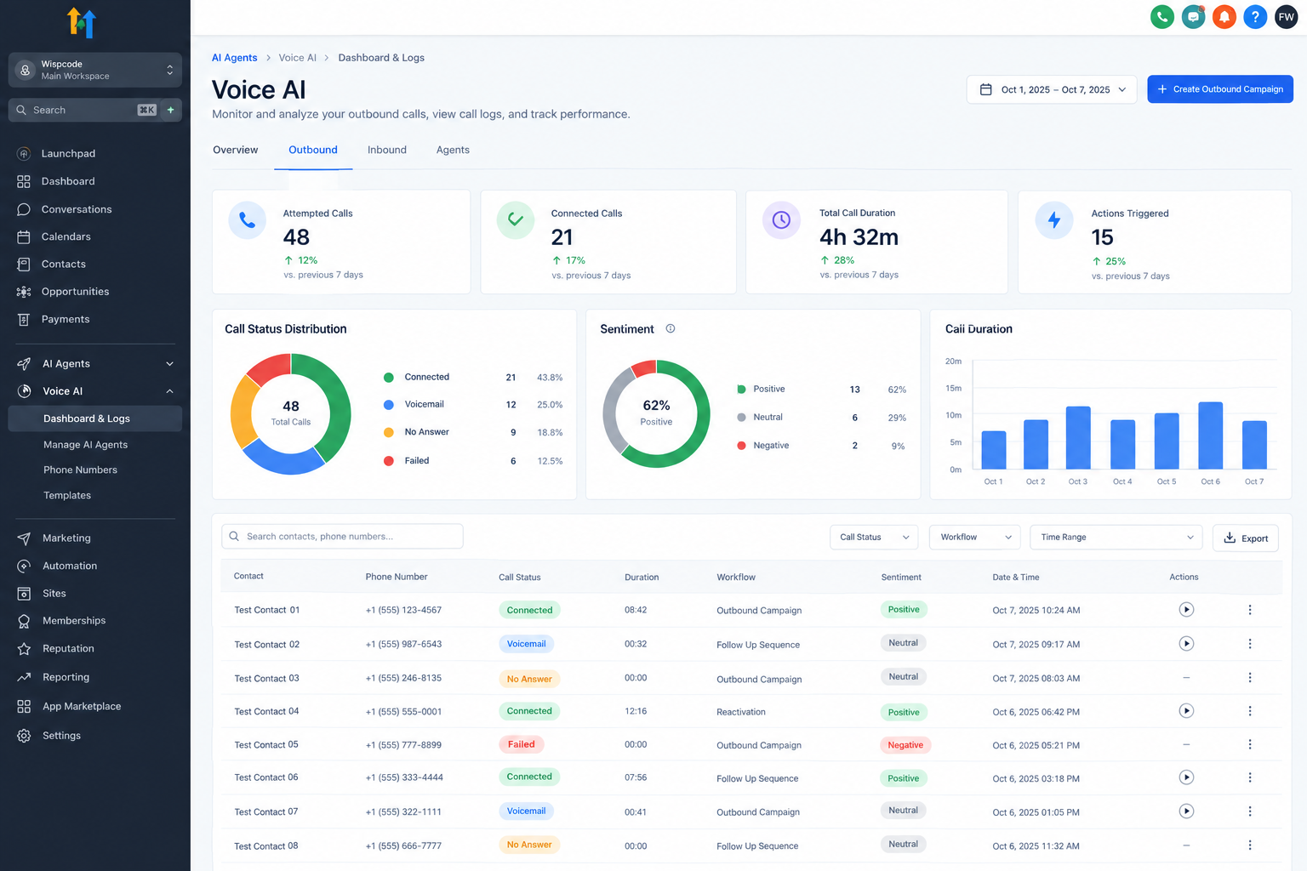The image size is (1307, 871).
Task: Click the Sentiment info icon
Action: pyautogui.click(x=671, y=328)
